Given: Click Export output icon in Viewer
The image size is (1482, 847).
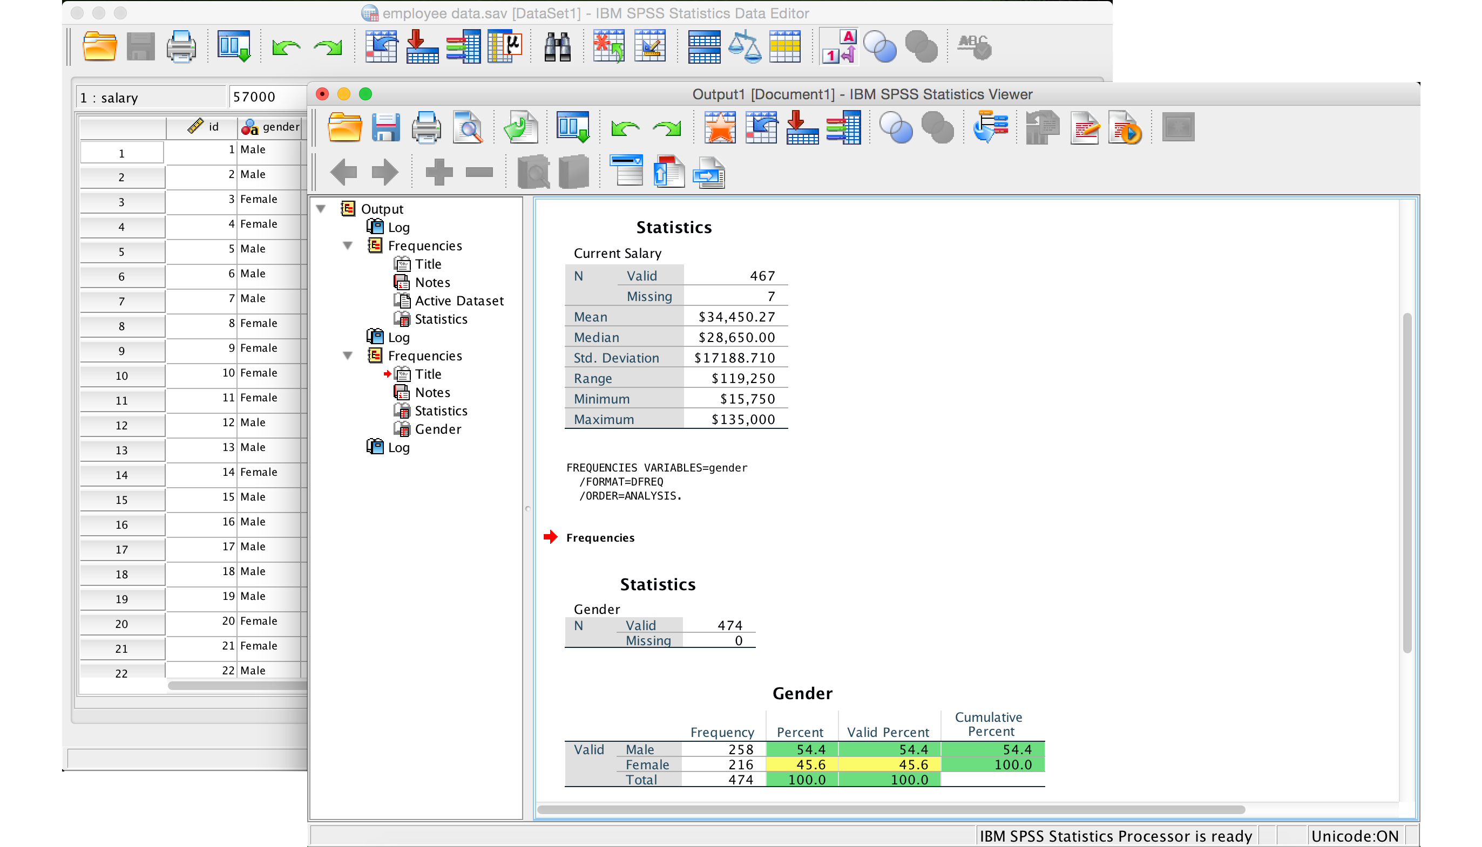Looking at the screenshot, I should point(520,127).
